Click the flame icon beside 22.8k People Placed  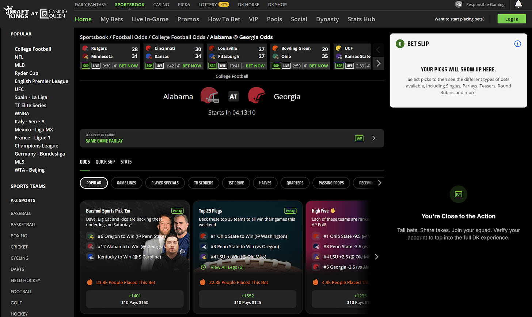tap(202, 282)
